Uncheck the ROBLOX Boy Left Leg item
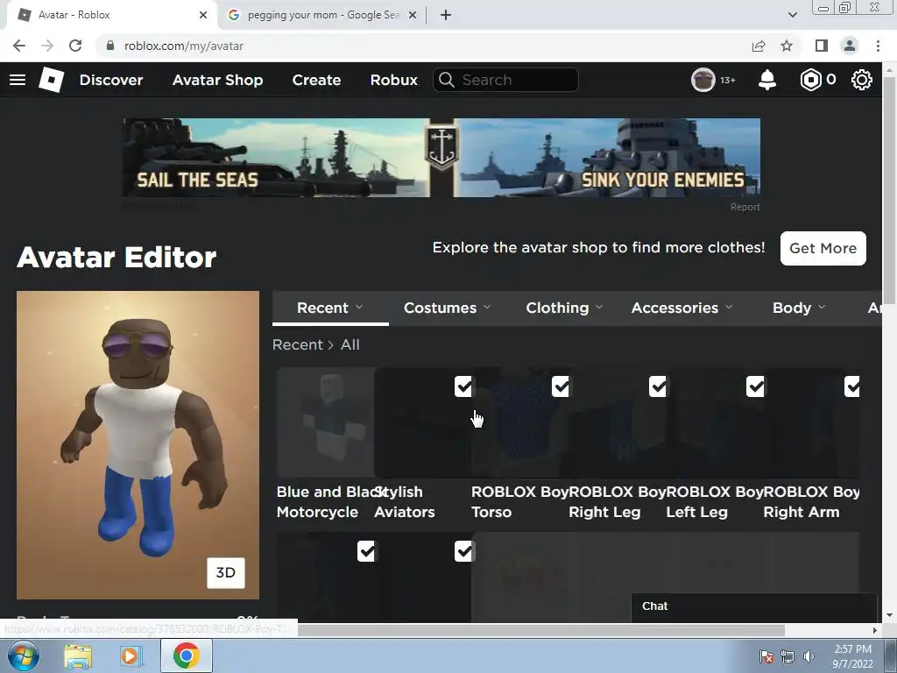The height and width of the screenshot is (673, 897). [x=756, y=386]
